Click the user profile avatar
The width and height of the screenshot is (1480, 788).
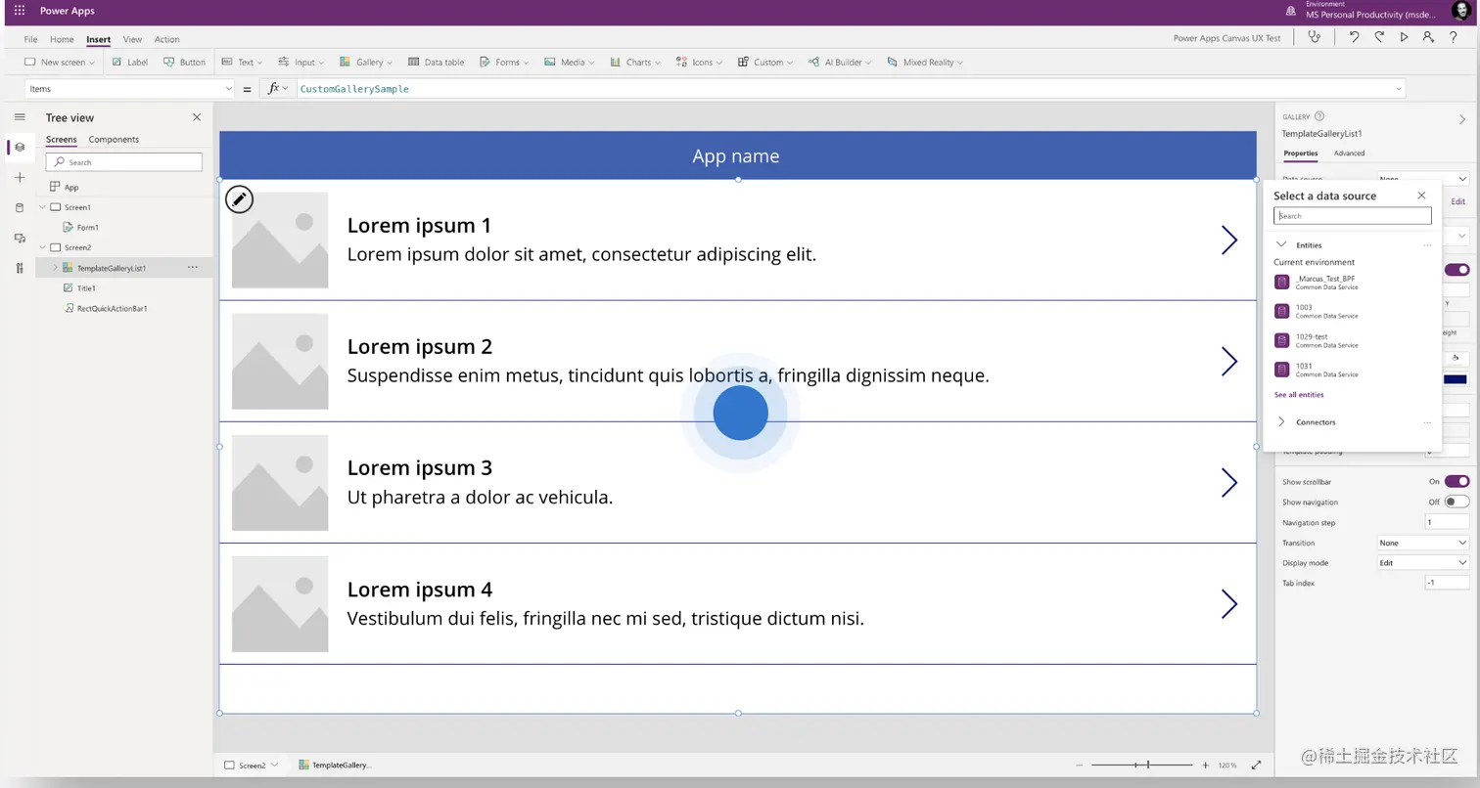1460,11
